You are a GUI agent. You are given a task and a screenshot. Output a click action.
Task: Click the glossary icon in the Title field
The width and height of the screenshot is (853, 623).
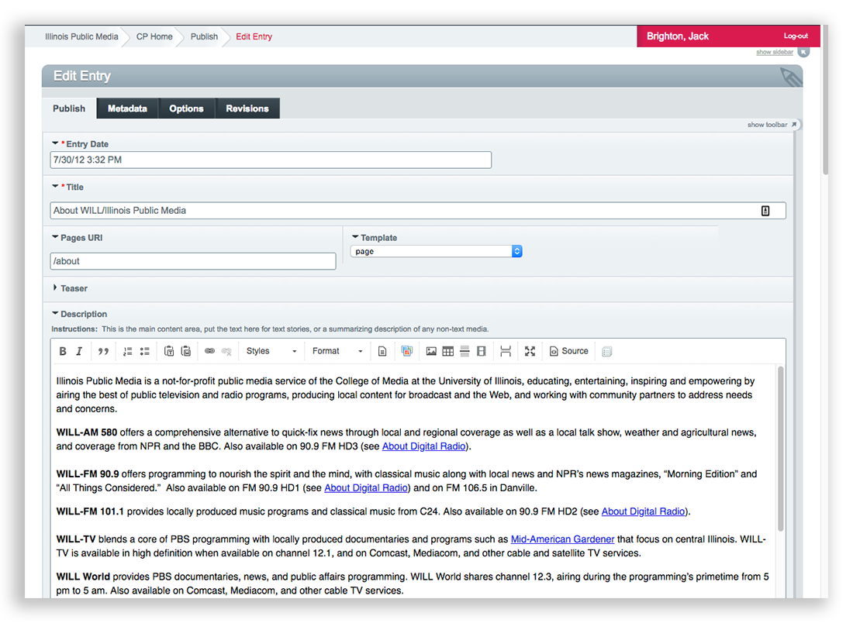tap(765, 211)
